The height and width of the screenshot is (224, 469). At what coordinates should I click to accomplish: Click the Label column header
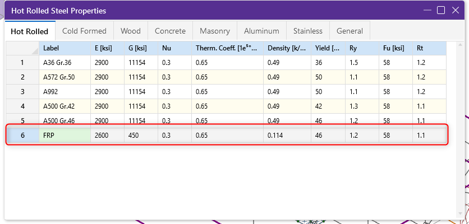click(65, 48)
